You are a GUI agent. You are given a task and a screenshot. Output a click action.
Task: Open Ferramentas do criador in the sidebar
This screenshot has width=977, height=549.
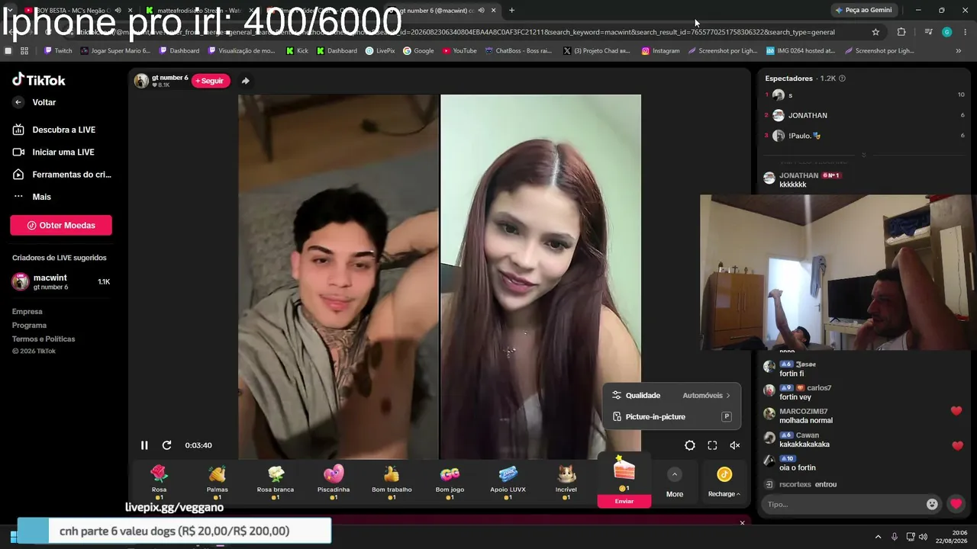63,175
